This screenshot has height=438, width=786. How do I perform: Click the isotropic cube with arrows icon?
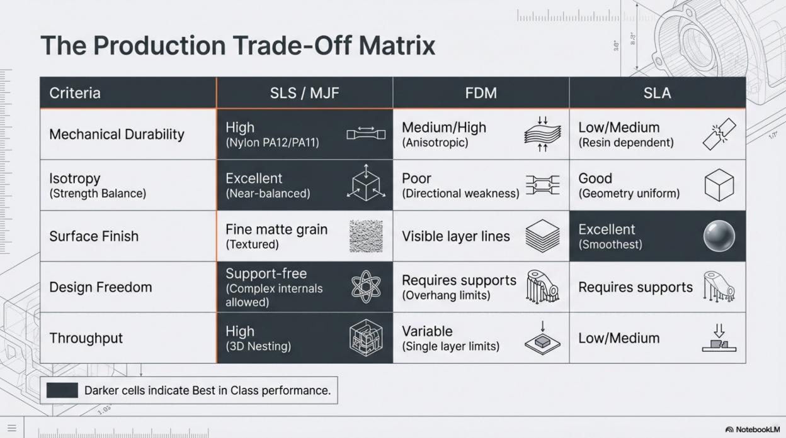coord(366,185)
